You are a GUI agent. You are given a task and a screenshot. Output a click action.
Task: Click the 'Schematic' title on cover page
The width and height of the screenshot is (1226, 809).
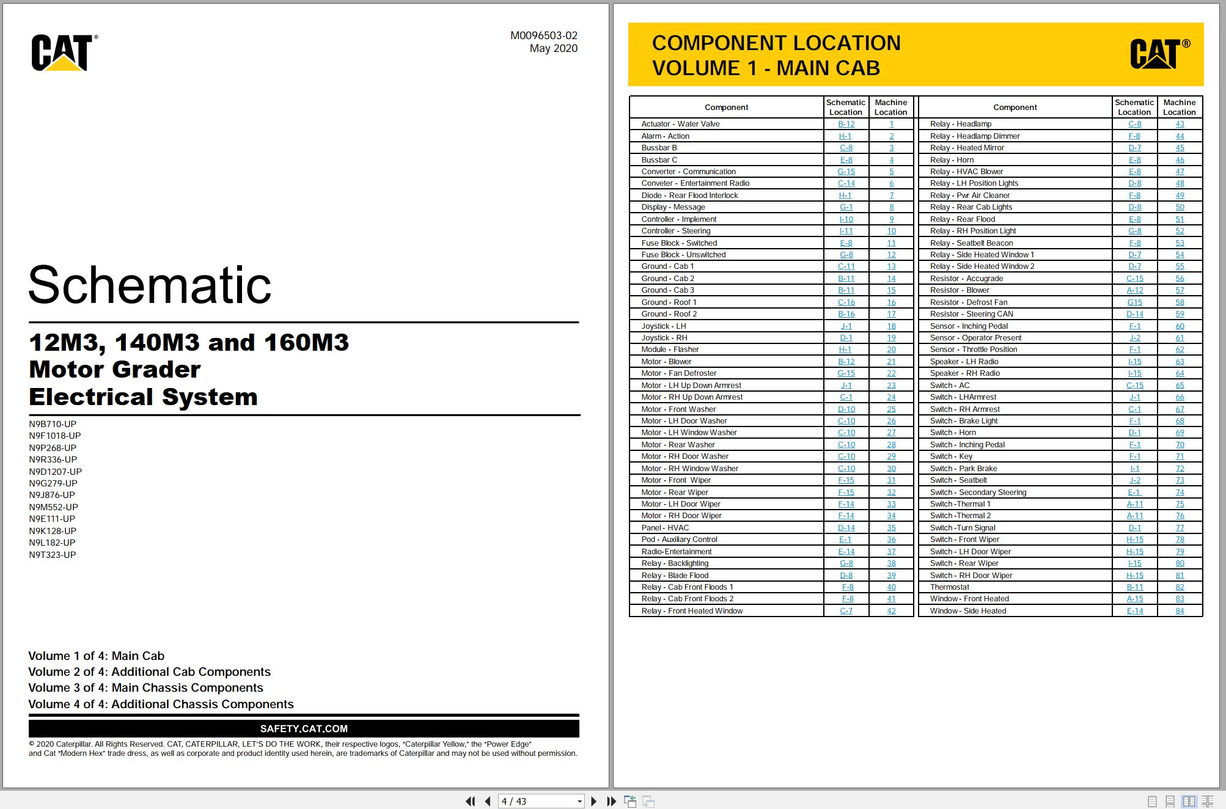pyautogui.click(x=150, y=285)
